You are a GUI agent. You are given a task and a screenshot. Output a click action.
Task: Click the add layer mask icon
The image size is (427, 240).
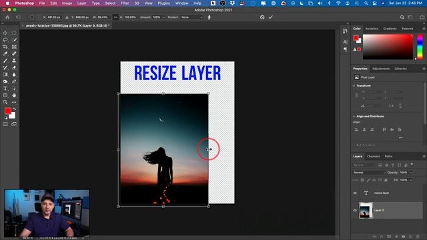(x=389, y=237)
